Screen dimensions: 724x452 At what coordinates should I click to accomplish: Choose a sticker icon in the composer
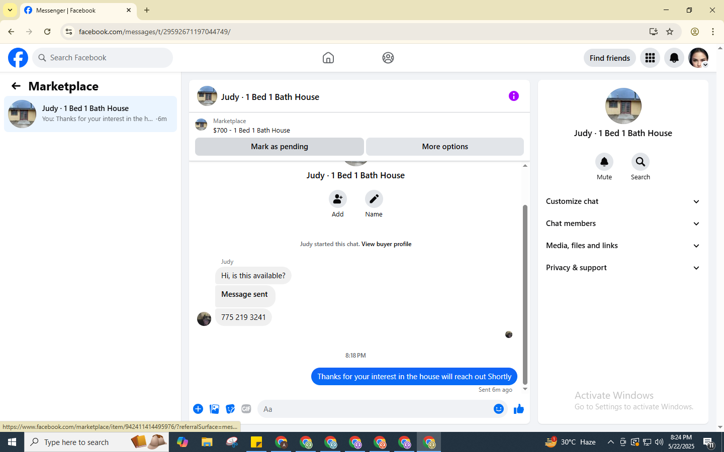pyautogui.click(x=230, y=409)
